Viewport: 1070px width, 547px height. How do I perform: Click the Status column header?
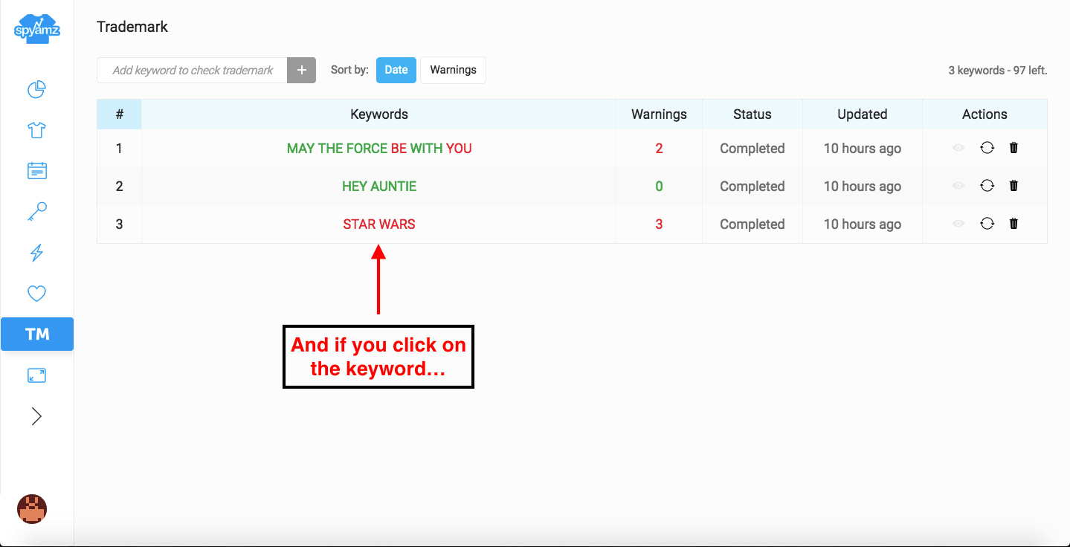[752, 114]
